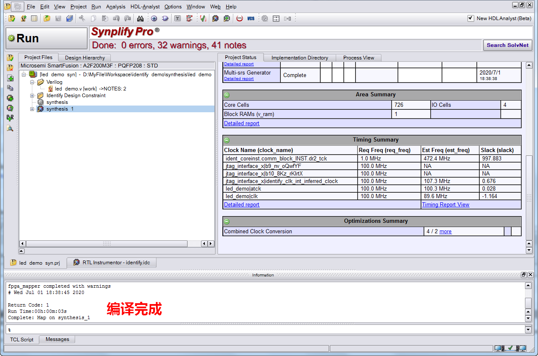Screen dimensions: 538x356
Task: Open Multi-srs Generator Detailed report link
Action: [239, 79]
